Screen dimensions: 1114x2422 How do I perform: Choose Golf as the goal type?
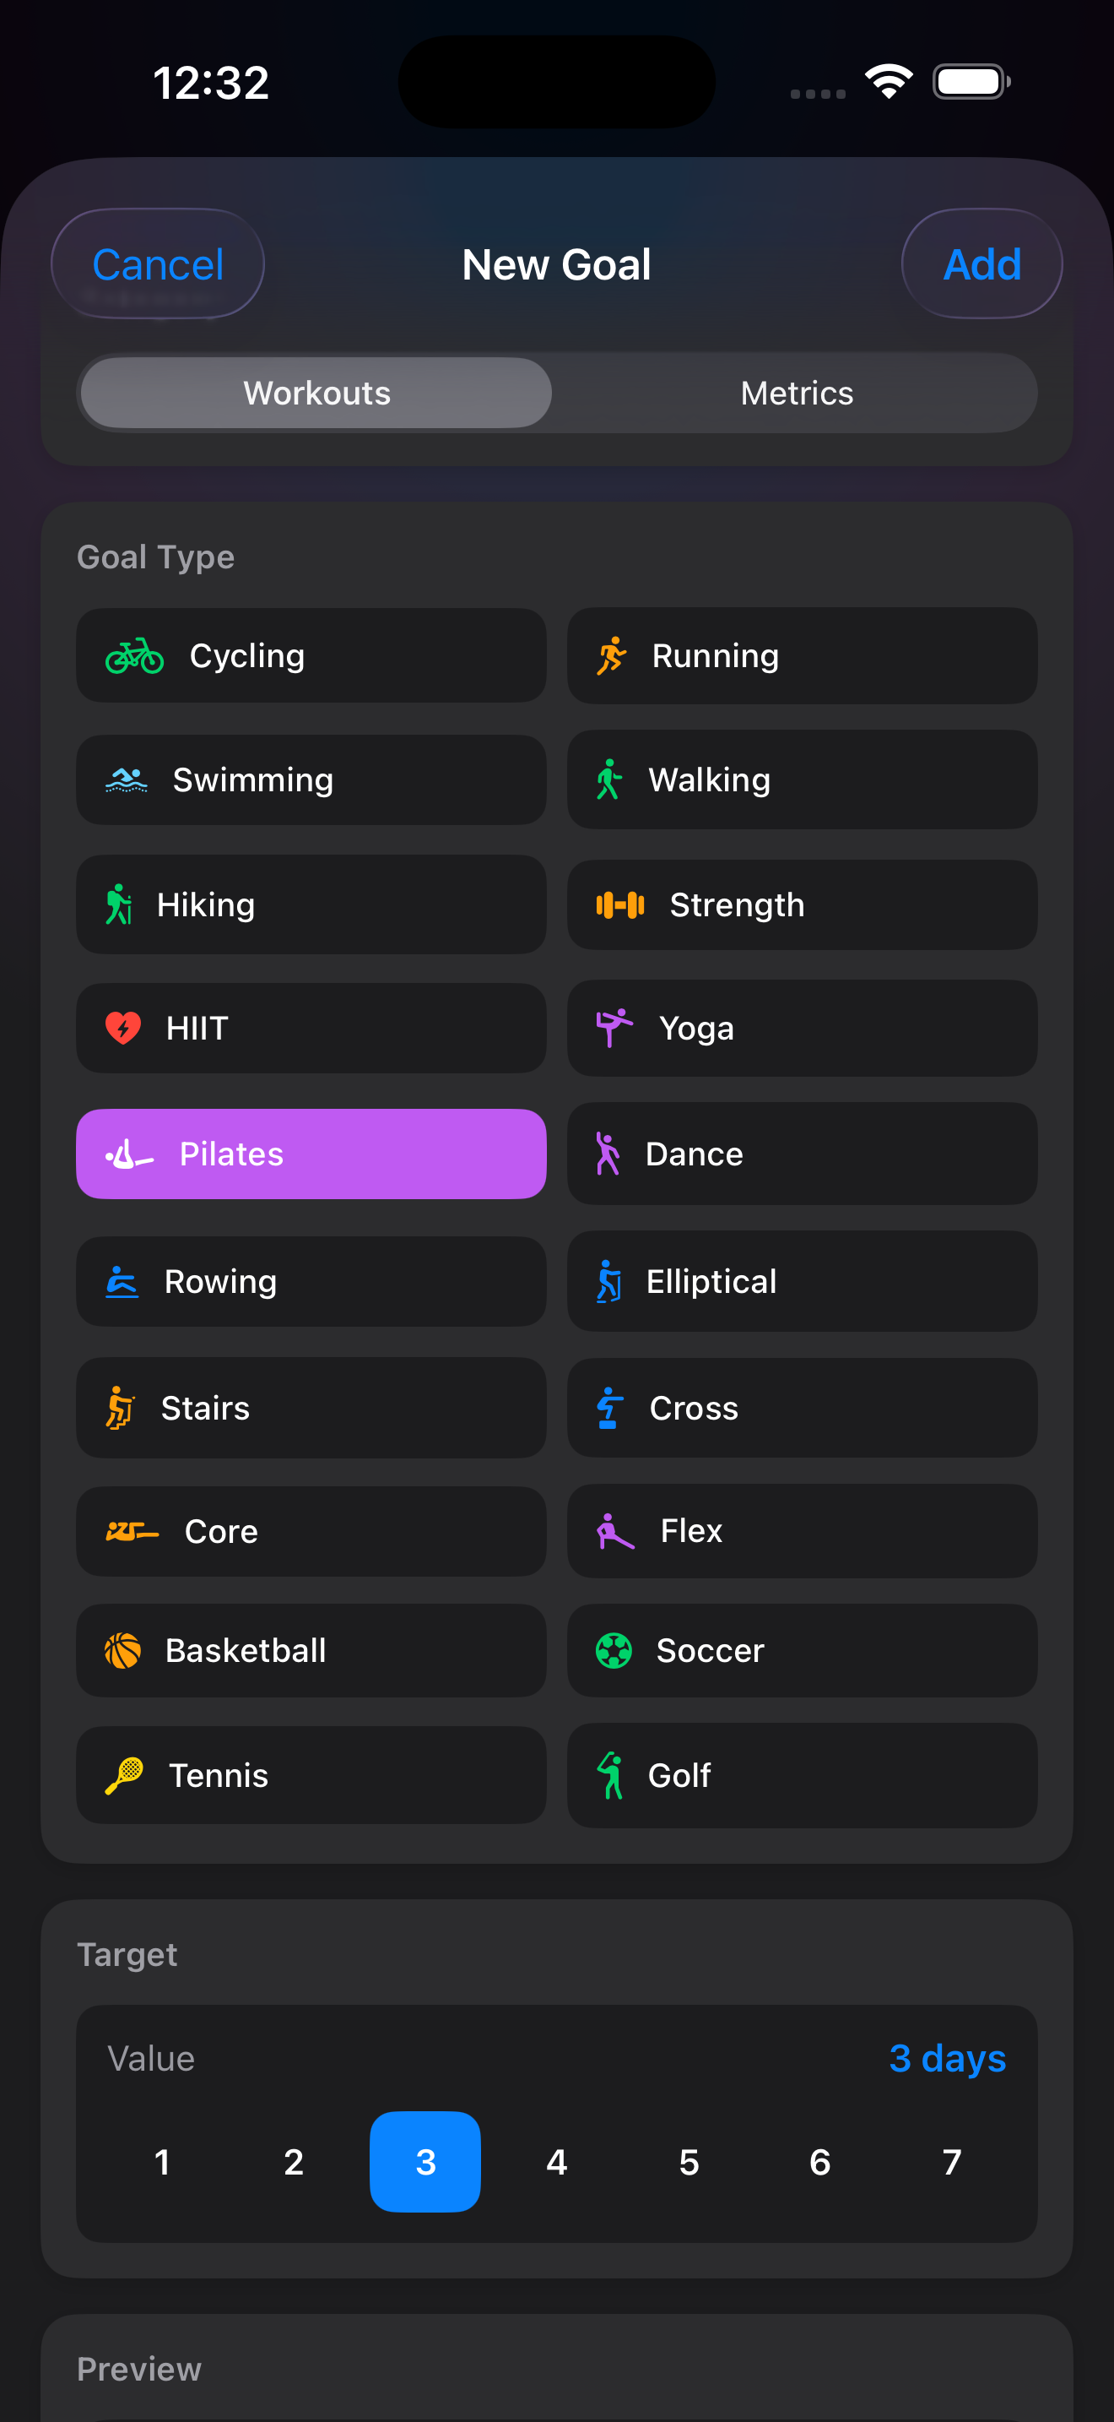click(801, 1776)
